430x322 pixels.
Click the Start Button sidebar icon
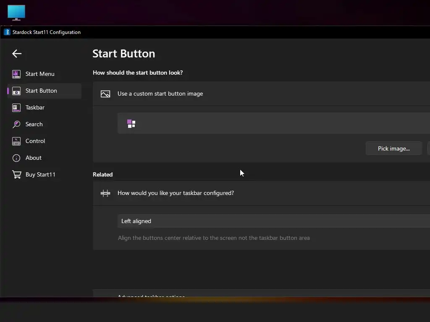16,91
